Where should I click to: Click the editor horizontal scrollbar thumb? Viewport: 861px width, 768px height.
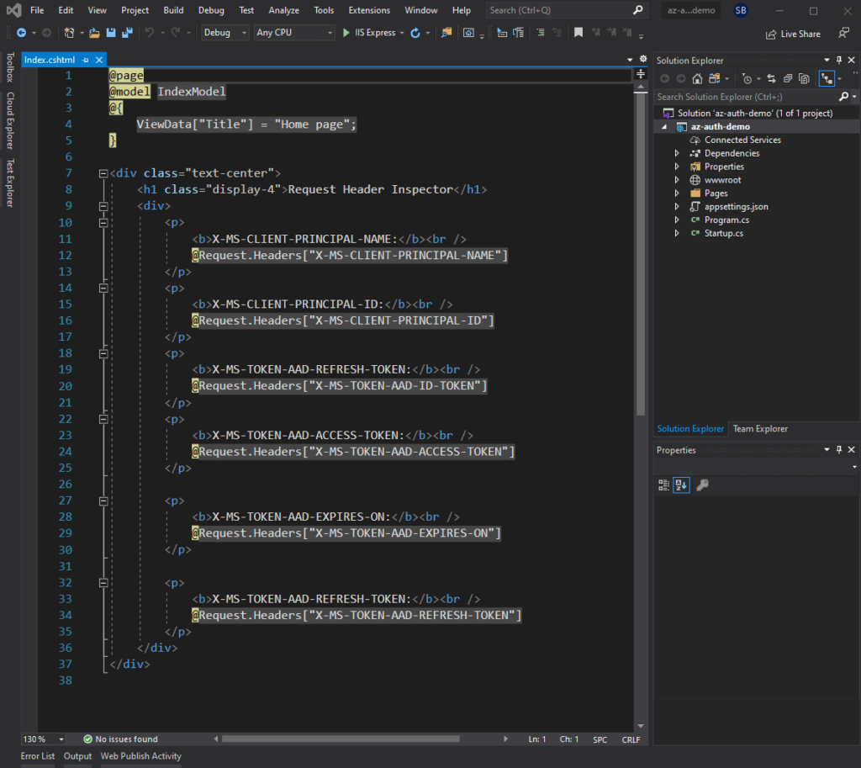[x=341, y=739]
